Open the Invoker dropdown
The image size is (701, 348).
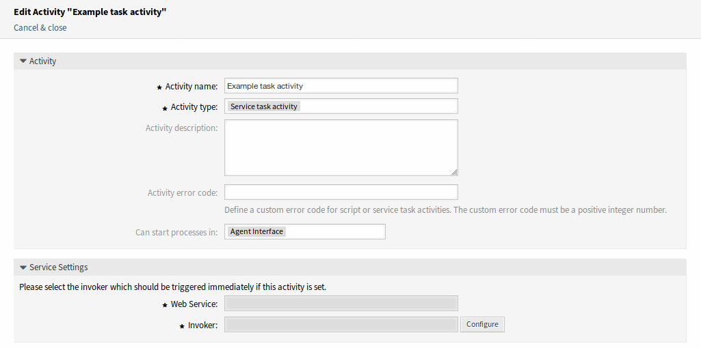[x=341, y=325]
